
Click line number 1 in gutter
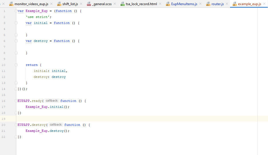tap(4, 11)
